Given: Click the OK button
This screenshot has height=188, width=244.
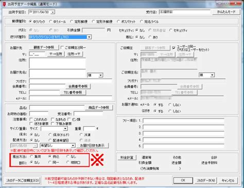Looking at the screenshot, I should [183, 180].
